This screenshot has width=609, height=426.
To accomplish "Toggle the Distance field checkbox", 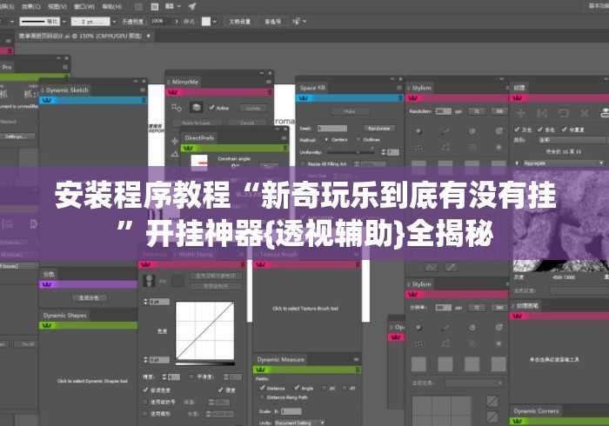I will pyautogui.click(x=262, y=388).
